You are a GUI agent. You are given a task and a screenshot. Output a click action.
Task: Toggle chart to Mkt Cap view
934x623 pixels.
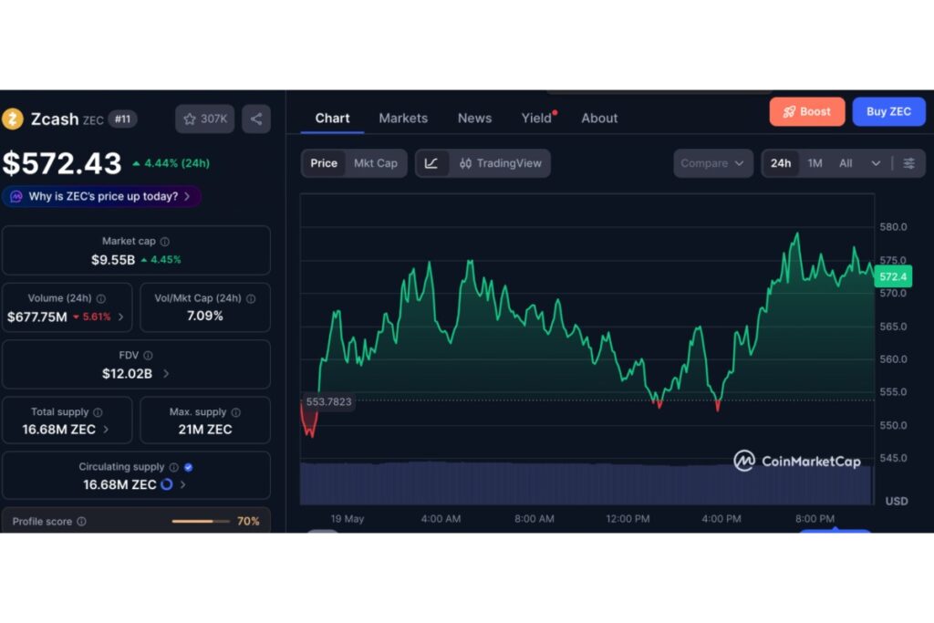(x=375, y=163)
